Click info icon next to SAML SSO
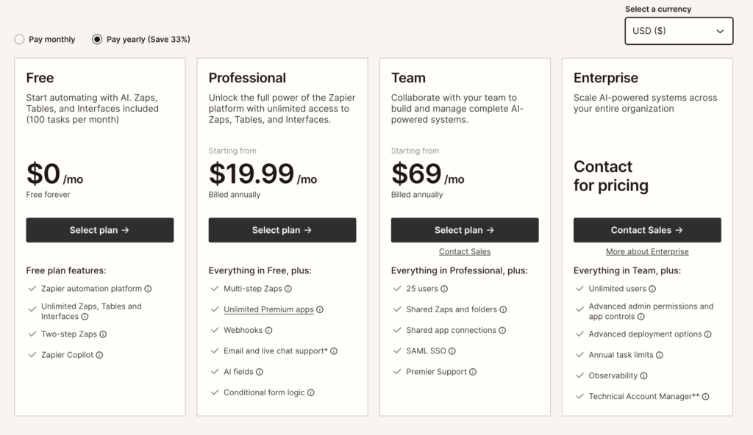Image resolution: width=753 pixels, height=435 pixels. (452, 351)
